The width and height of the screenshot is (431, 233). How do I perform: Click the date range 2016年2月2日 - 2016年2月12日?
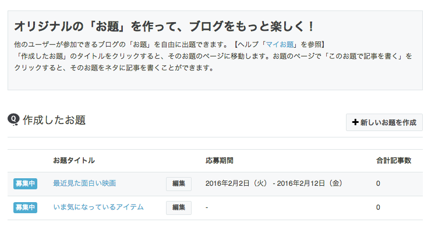[x=274, y=183]
